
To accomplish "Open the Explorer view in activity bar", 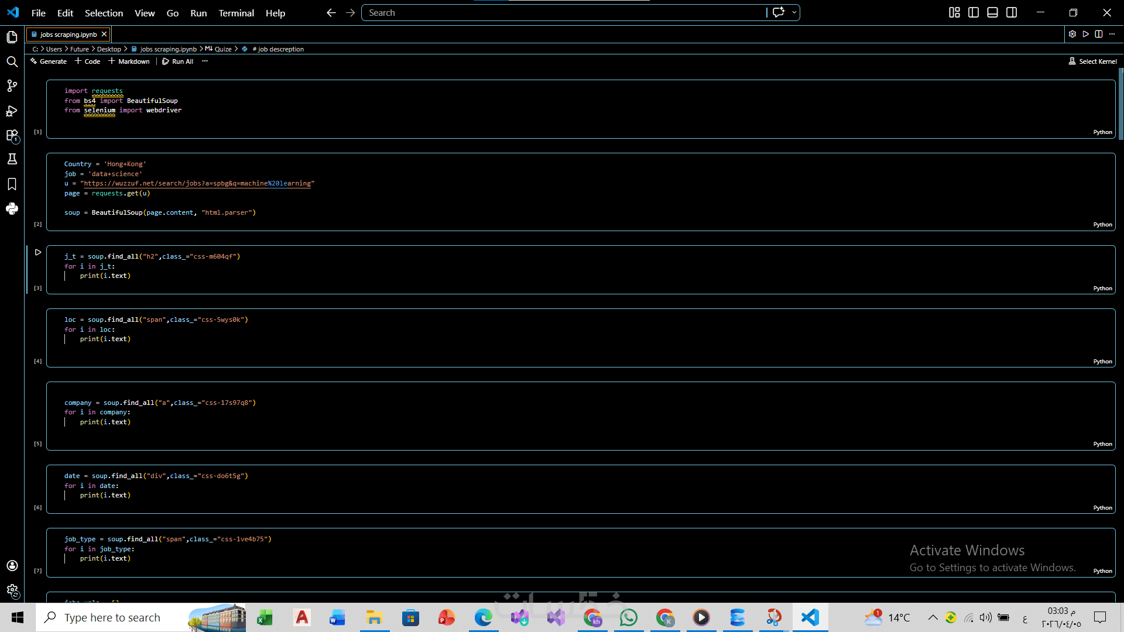I will click(12, 37).
